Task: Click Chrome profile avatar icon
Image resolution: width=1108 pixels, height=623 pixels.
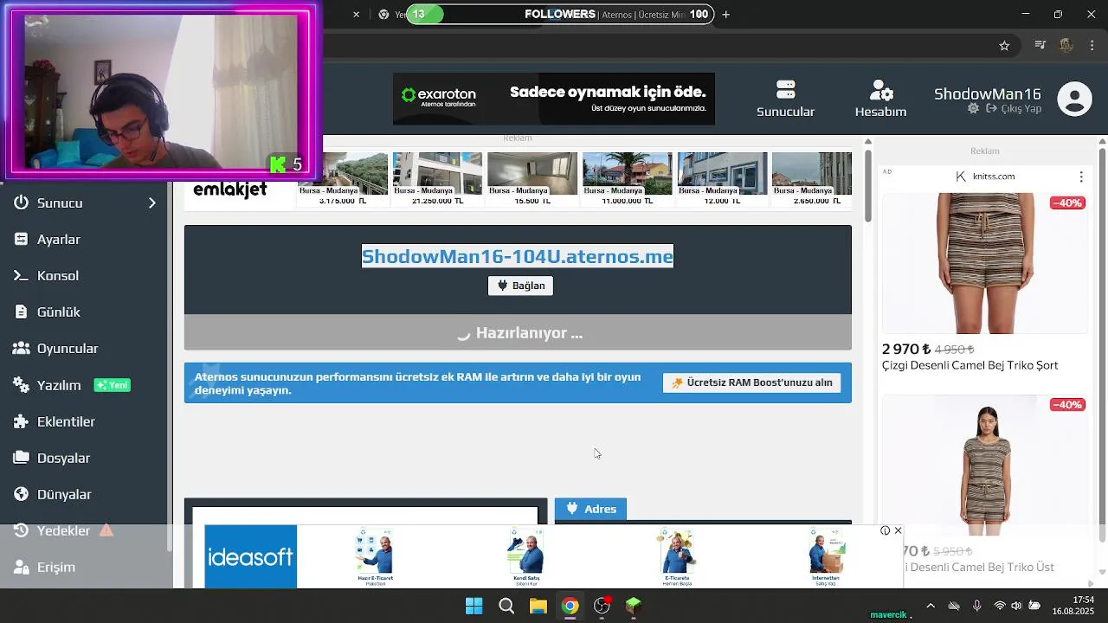Action: tap(1066, 45)
